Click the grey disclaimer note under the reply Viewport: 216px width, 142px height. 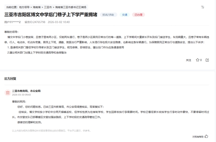[51, 130]
